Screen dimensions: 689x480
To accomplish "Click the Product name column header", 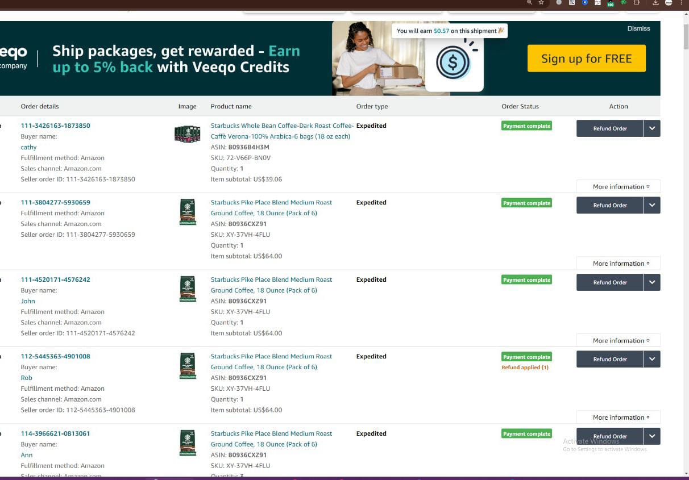I will [x=231, y=106].
